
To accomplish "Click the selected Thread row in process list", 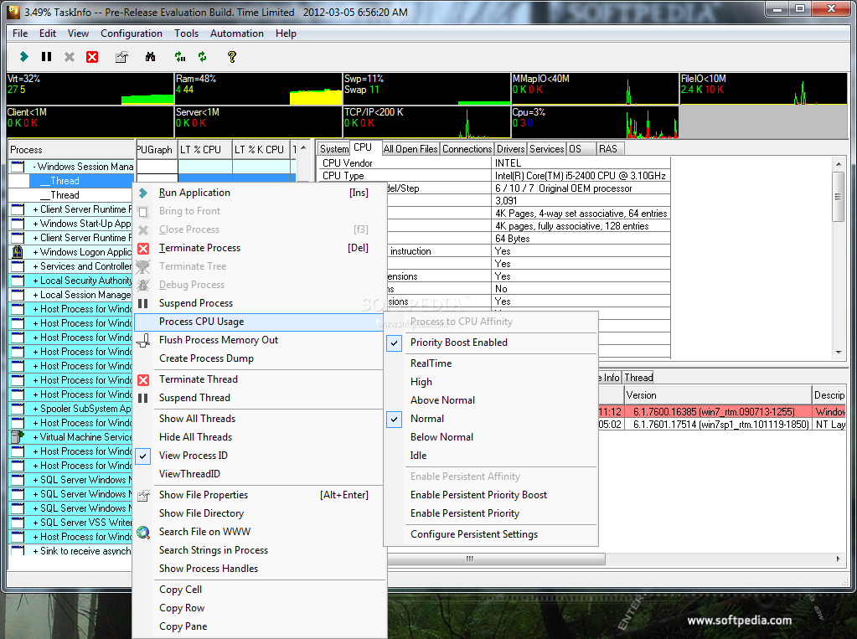I will click(81, 181).
